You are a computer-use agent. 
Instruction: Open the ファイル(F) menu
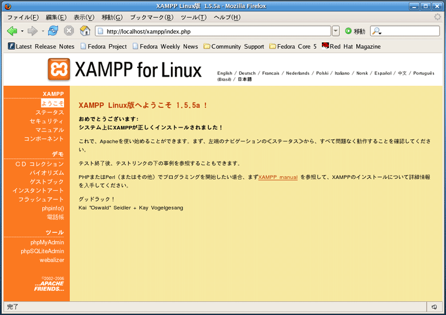(x=23, y=17)
